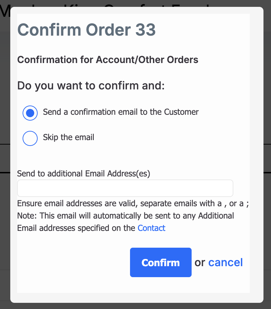Confirm Order 33 with customer email enabled

click(x=160, y=262)
